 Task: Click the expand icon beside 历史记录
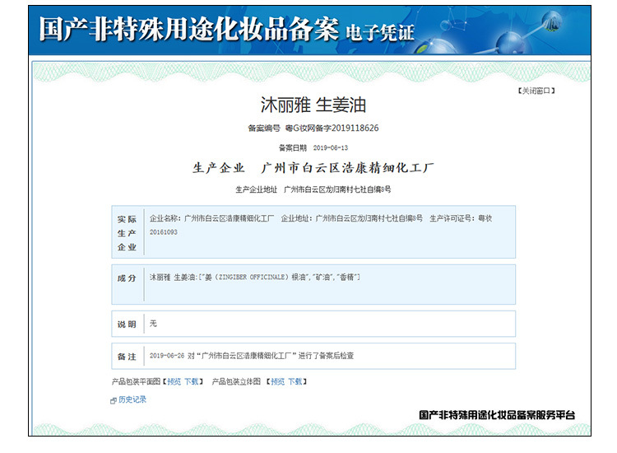pos(114,400)
